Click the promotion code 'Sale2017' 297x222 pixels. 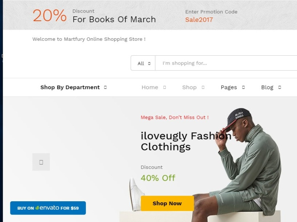point(199,20)
